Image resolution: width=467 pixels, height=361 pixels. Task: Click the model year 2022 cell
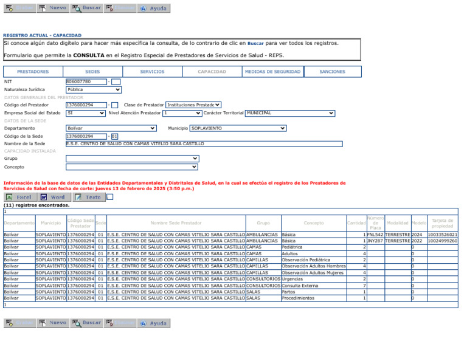pyautogui.click(x=419, y=241)
